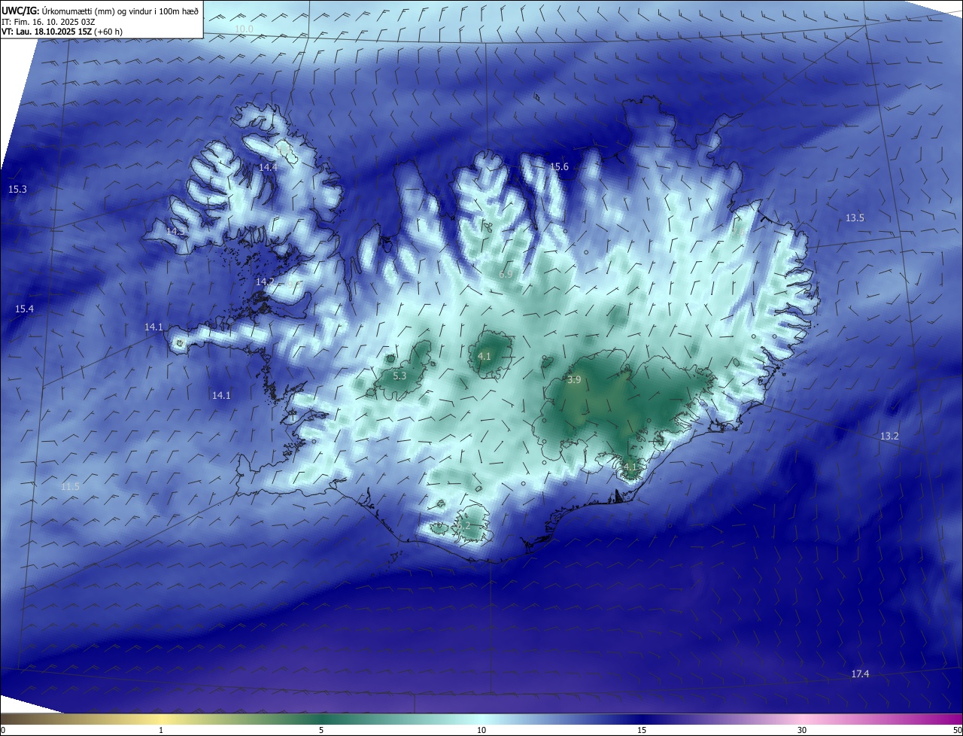Click the 15.3 value label on the map

pos(17,190)
